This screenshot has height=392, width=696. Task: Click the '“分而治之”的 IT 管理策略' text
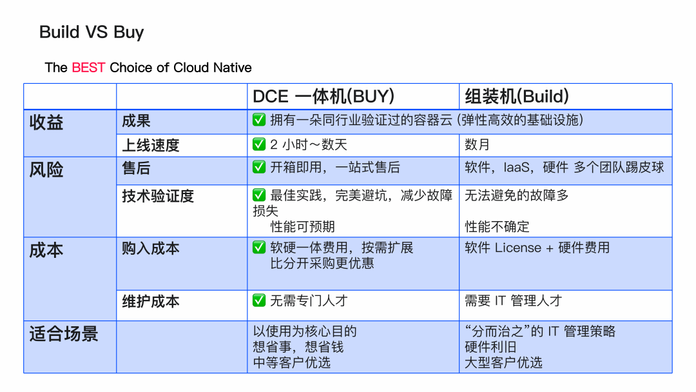(x=540, y=331)
